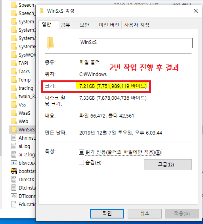Click the 7.21GB size value text

[113, 86]
